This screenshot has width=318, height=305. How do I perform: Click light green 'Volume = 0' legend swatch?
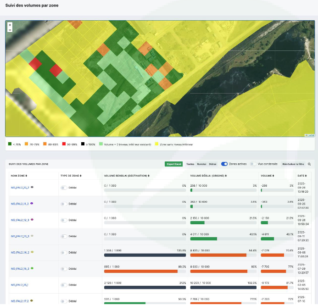tap(101, 144)
